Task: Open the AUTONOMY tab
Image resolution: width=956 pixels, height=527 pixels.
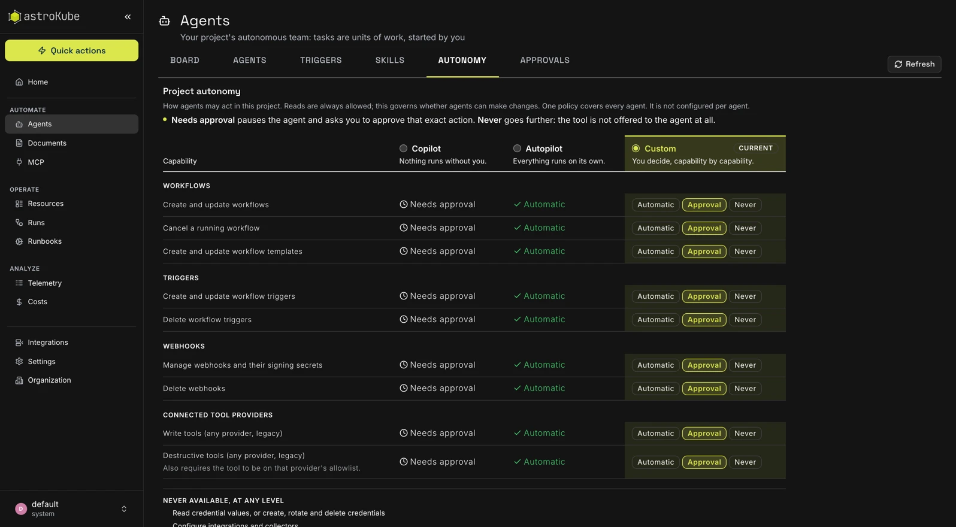Action: coord(462,60)
